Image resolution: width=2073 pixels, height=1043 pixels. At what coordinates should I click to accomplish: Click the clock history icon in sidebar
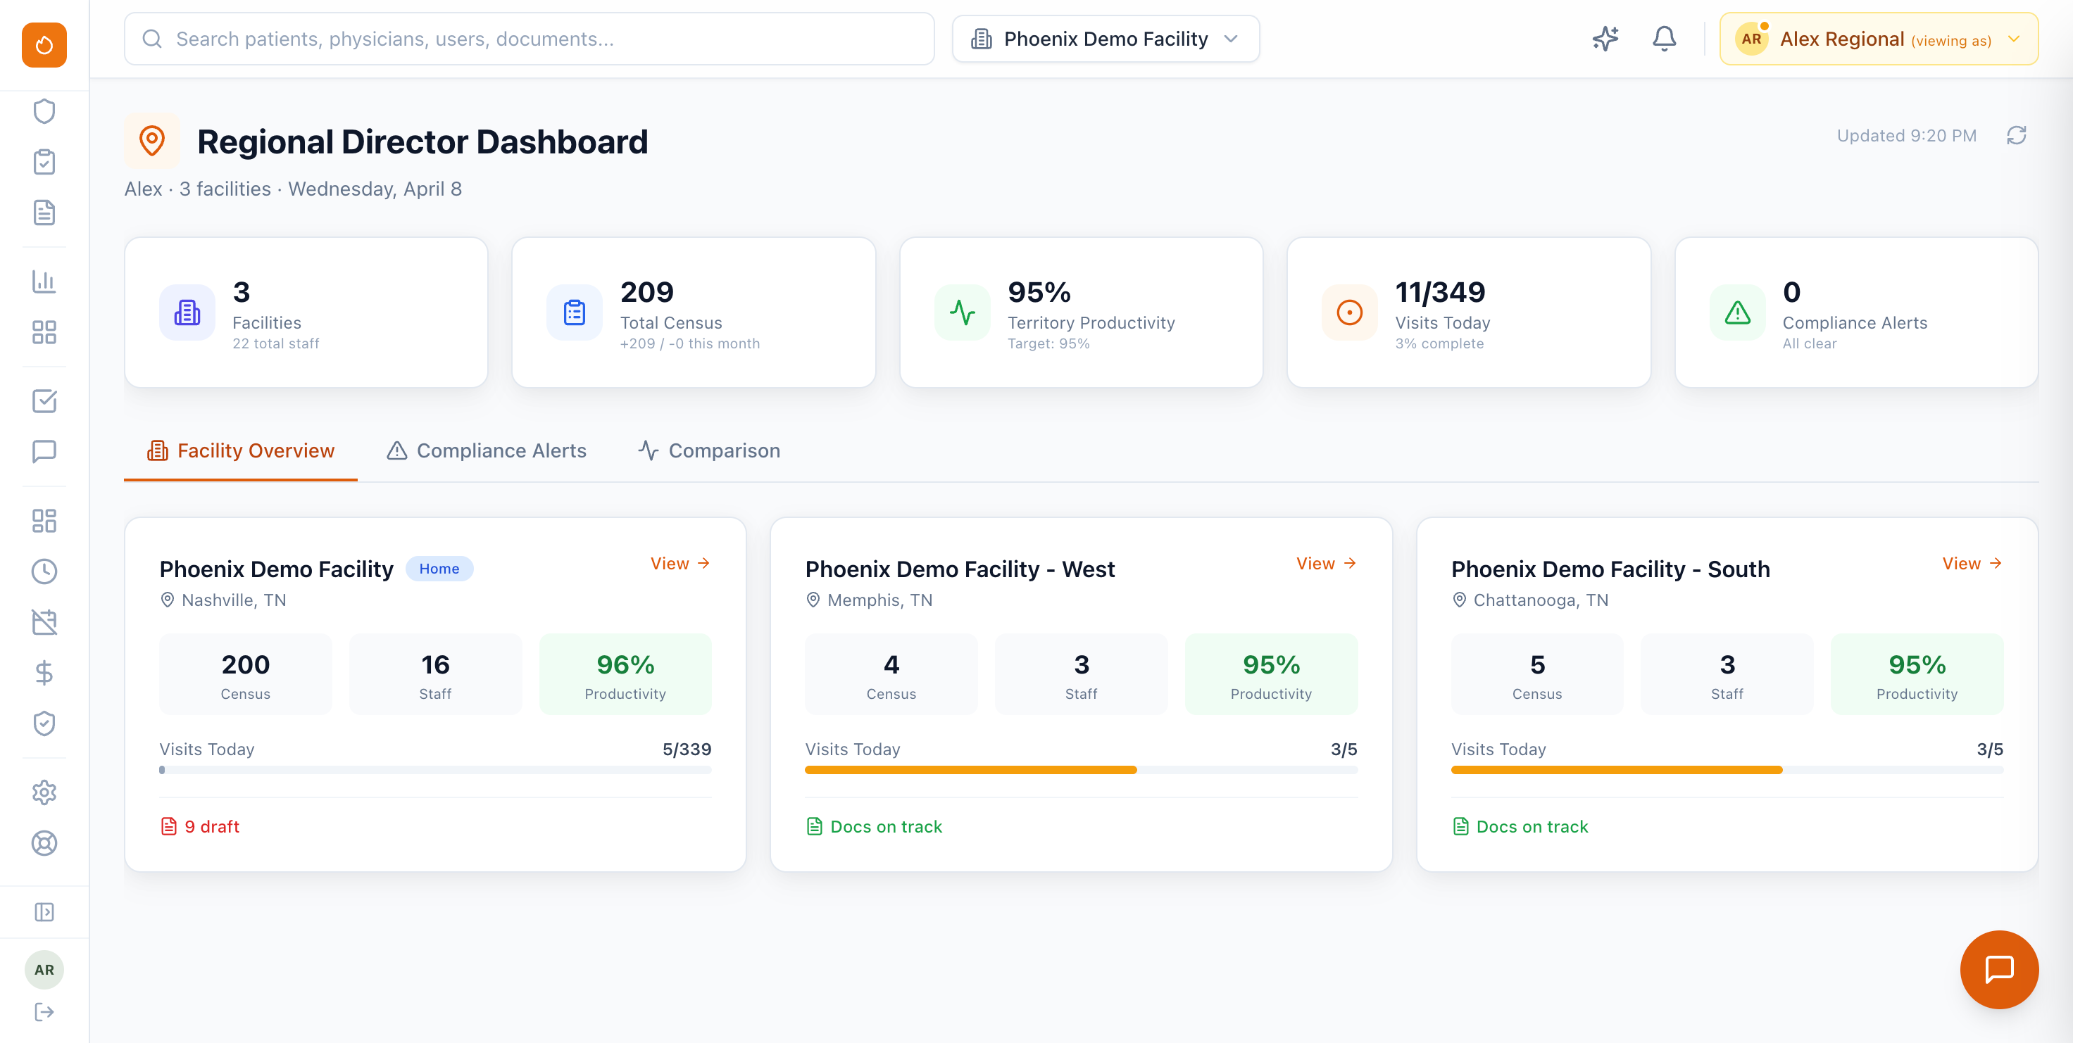pyautogui.click(x=44, y=571)
